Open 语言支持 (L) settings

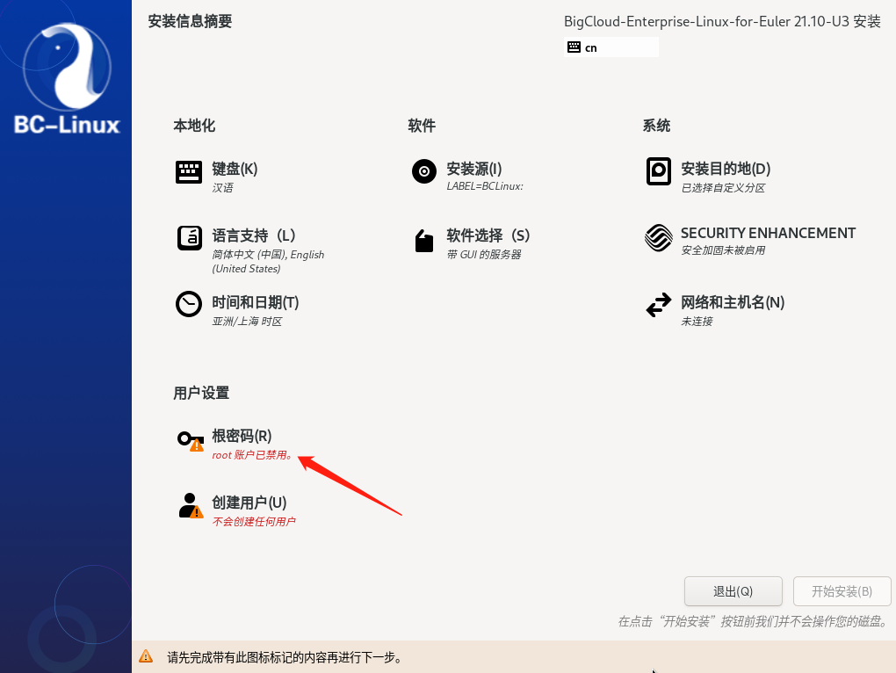click(x=254, y=235)
